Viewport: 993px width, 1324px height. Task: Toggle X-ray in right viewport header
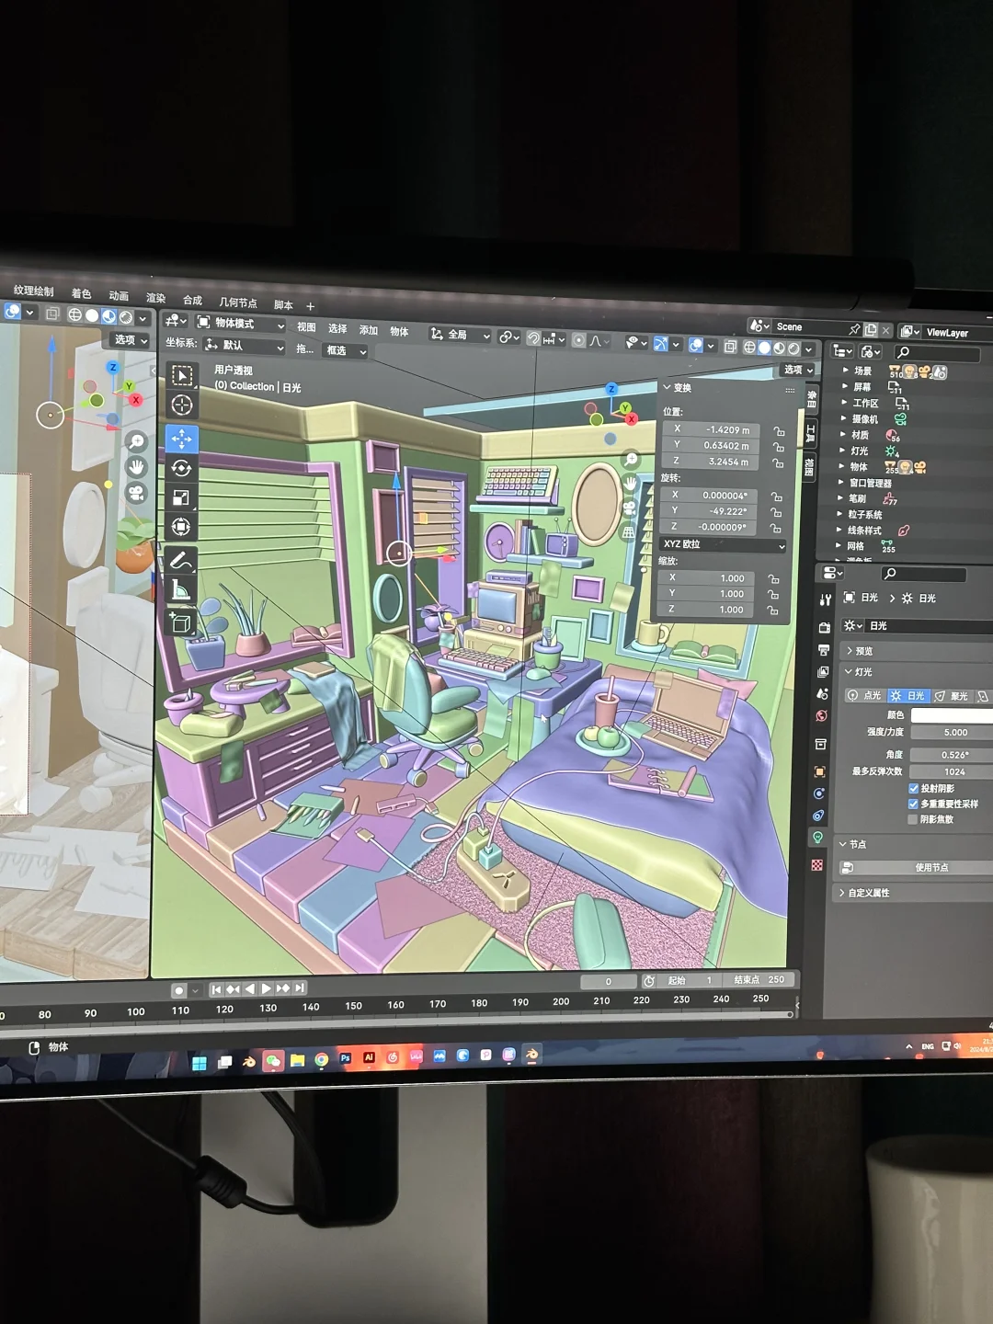730,347
